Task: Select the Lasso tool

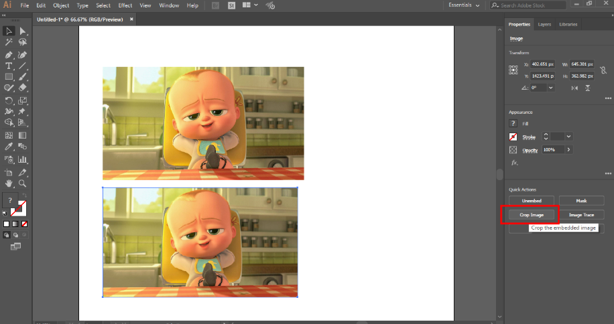Action: point(23,42)
